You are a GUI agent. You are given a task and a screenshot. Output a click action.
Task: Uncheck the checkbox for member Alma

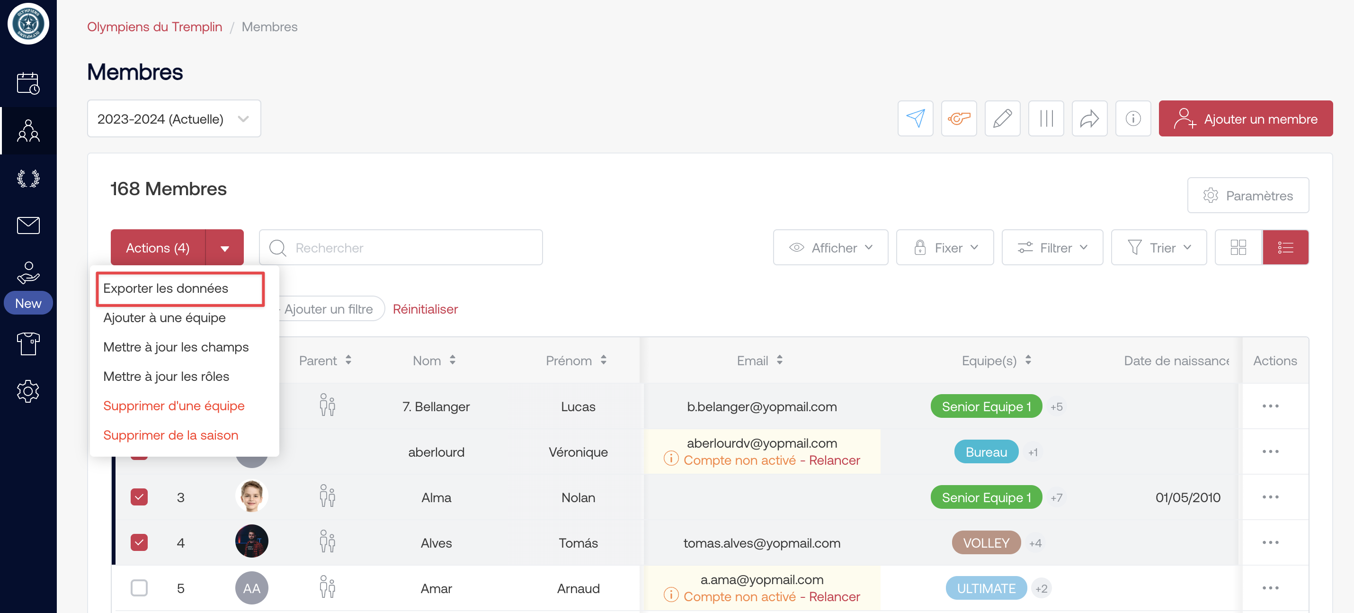coord(139,497)
